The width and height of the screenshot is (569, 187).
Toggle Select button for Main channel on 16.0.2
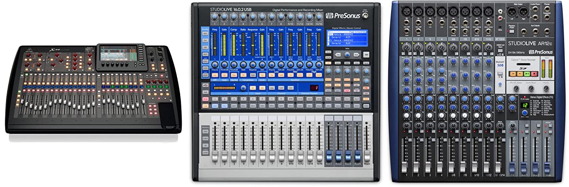click(x=367, y=106)
